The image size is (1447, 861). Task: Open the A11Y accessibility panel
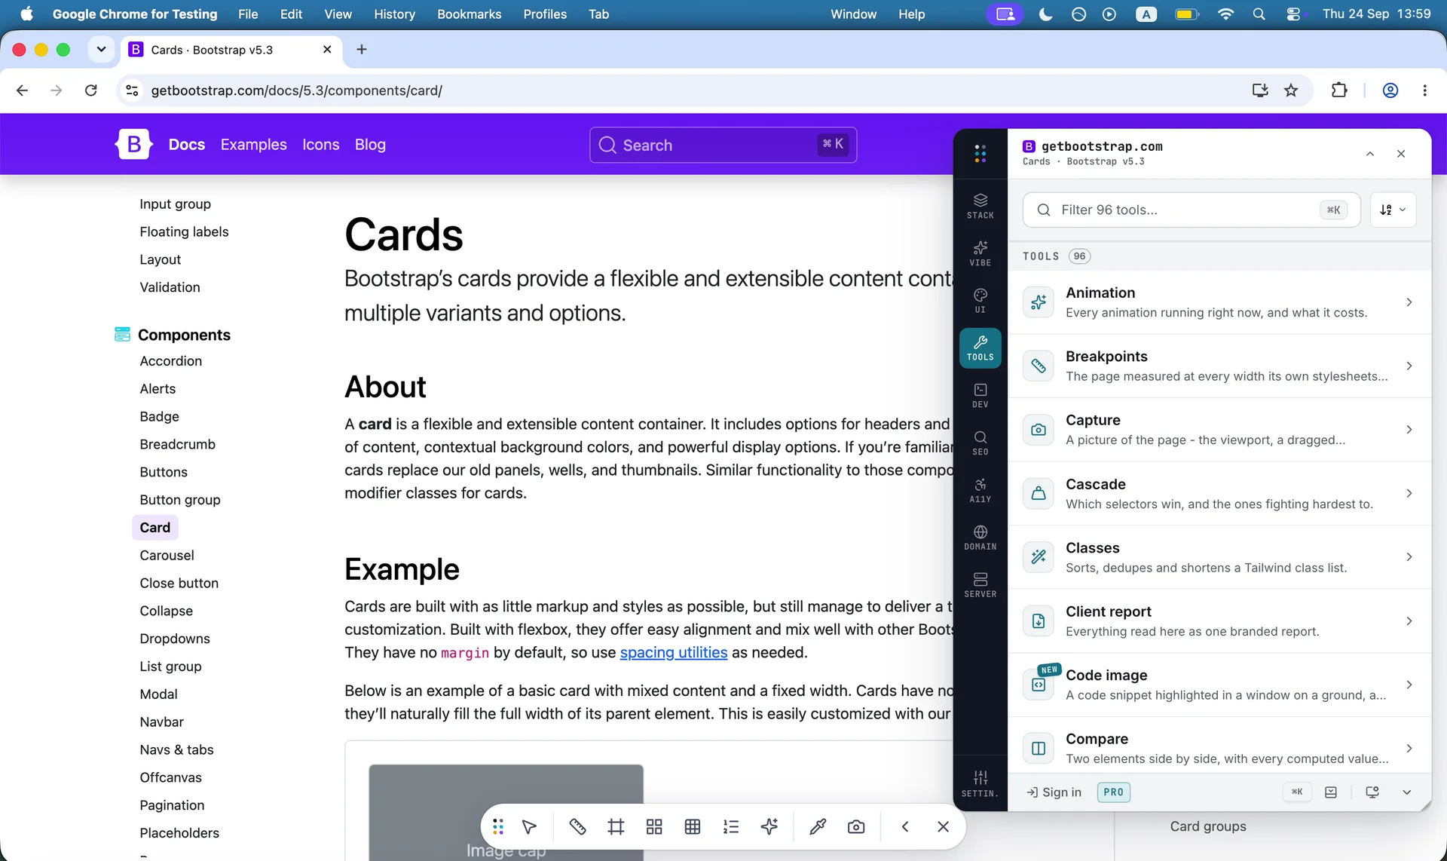tap(980, 490)
